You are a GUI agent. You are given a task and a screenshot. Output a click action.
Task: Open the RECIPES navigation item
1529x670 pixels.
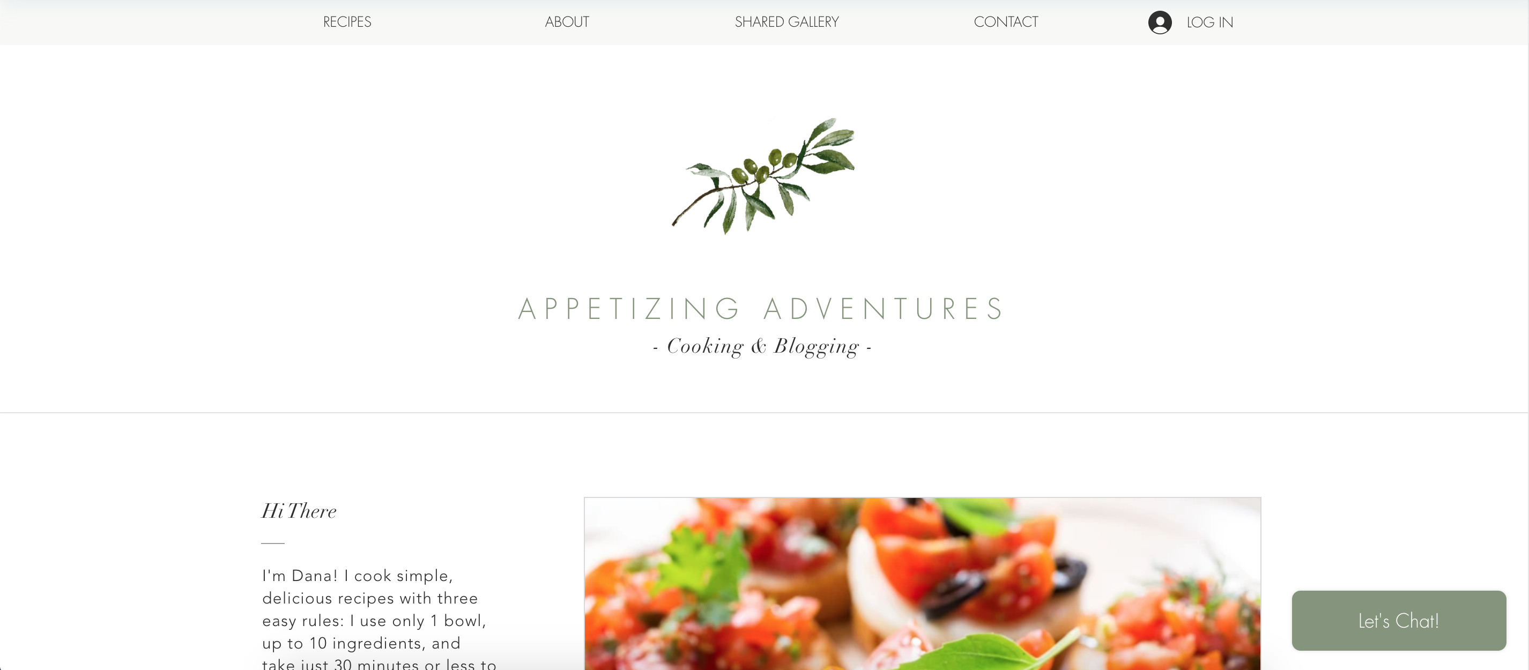[347, 23]
